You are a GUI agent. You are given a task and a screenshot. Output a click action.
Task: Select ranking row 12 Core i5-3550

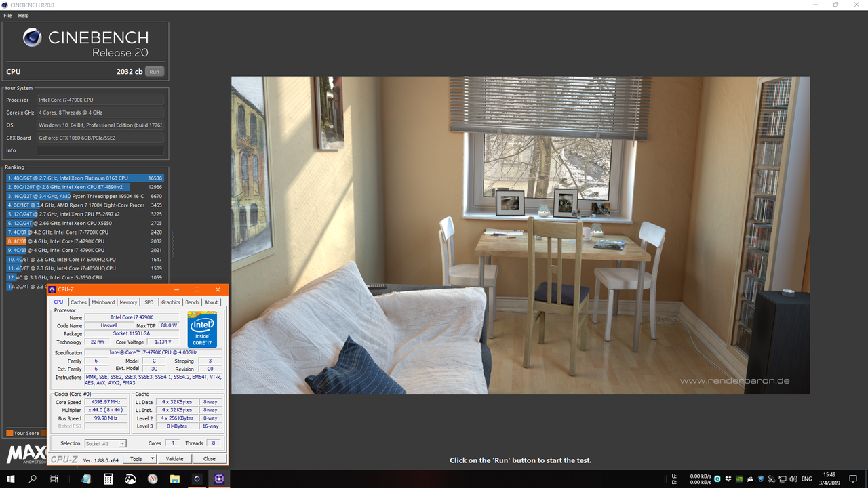point(85,277)
